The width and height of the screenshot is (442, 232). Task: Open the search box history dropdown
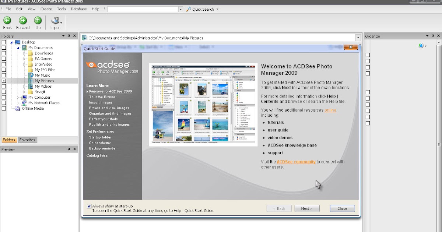pos(180,9)
